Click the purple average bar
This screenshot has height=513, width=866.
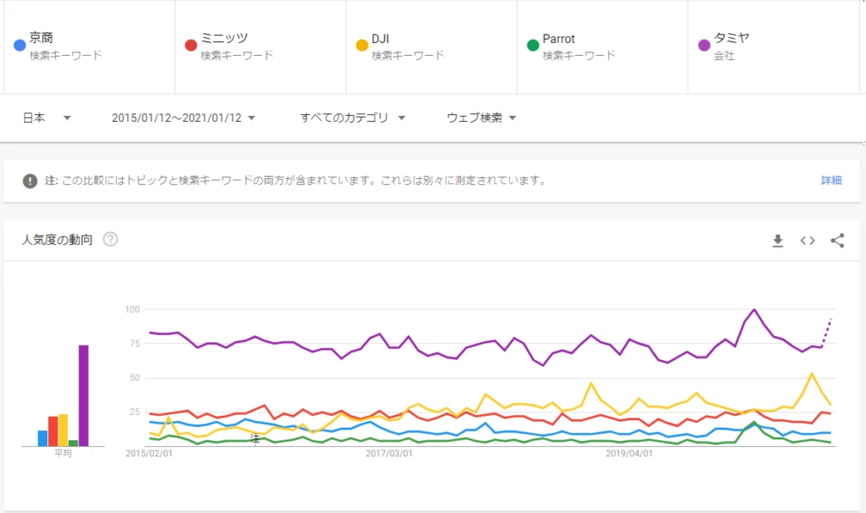tap(84, 396)
